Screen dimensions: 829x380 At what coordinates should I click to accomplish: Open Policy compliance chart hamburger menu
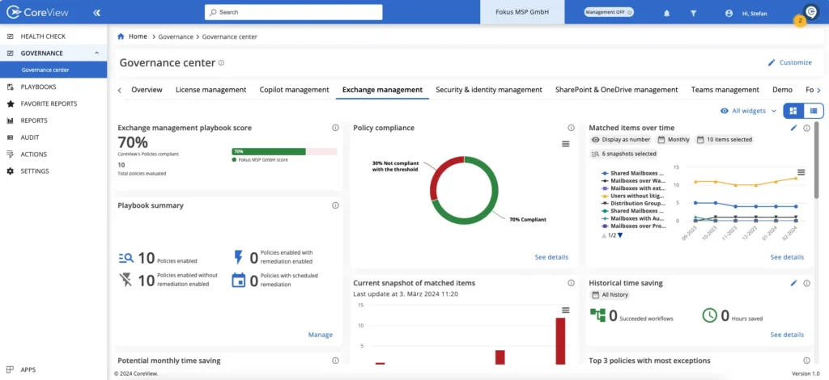(x=566, y=143)
